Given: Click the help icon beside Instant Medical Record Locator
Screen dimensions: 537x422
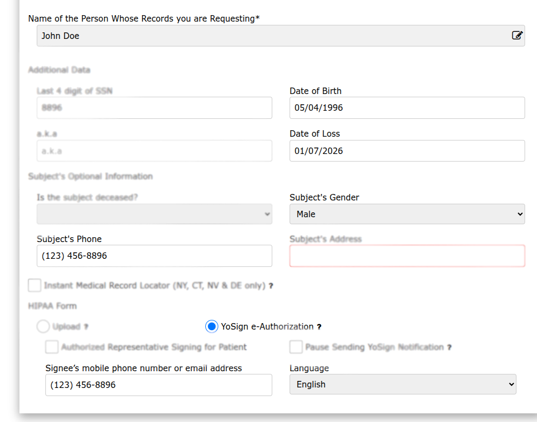Looking at the screenshot, I should [271, 286].
